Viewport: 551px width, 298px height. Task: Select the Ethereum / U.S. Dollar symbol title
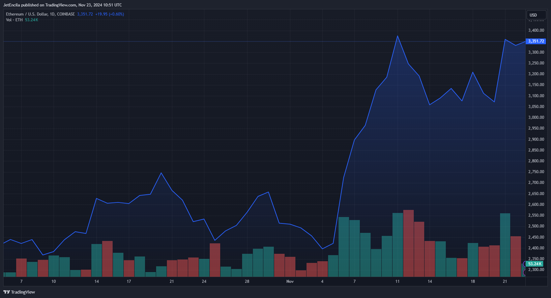40,14
